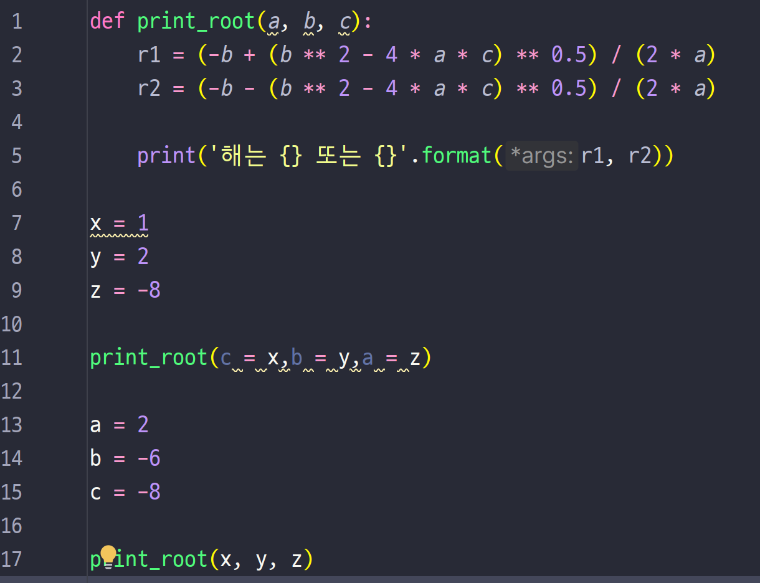760x583 pixels.
Task: Click print_root call on line 11
Action: tap(148, 358)
